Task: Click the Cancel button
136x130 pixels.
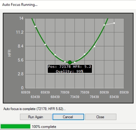Action: (68, 117)
